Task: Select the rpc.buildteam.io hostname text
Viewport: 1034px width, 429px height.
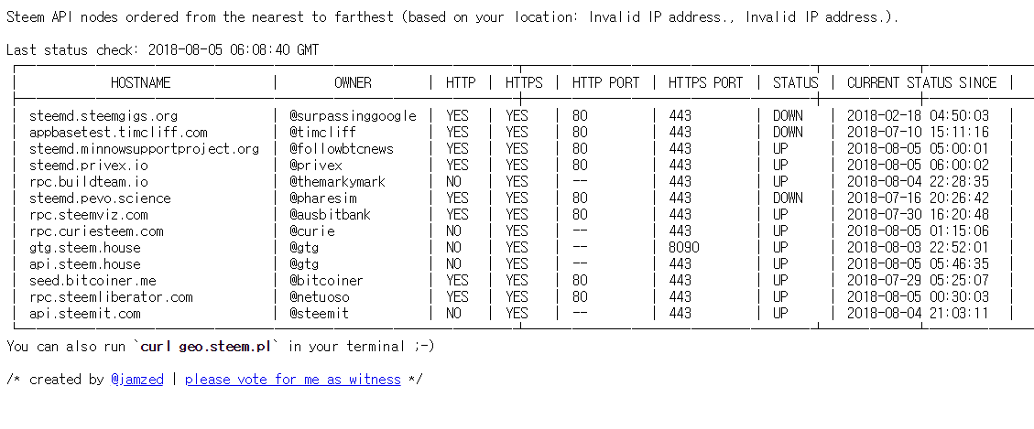Action: click(x=88, y=182)
